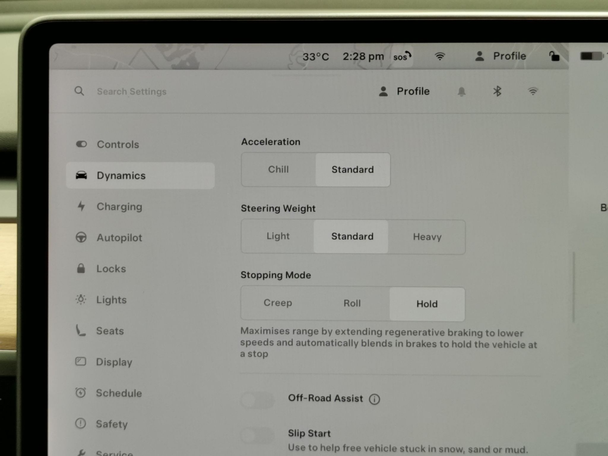This screenshot has width=608, height=456.
Task: Set Steering Weight to Light
Action: [278, 236]
